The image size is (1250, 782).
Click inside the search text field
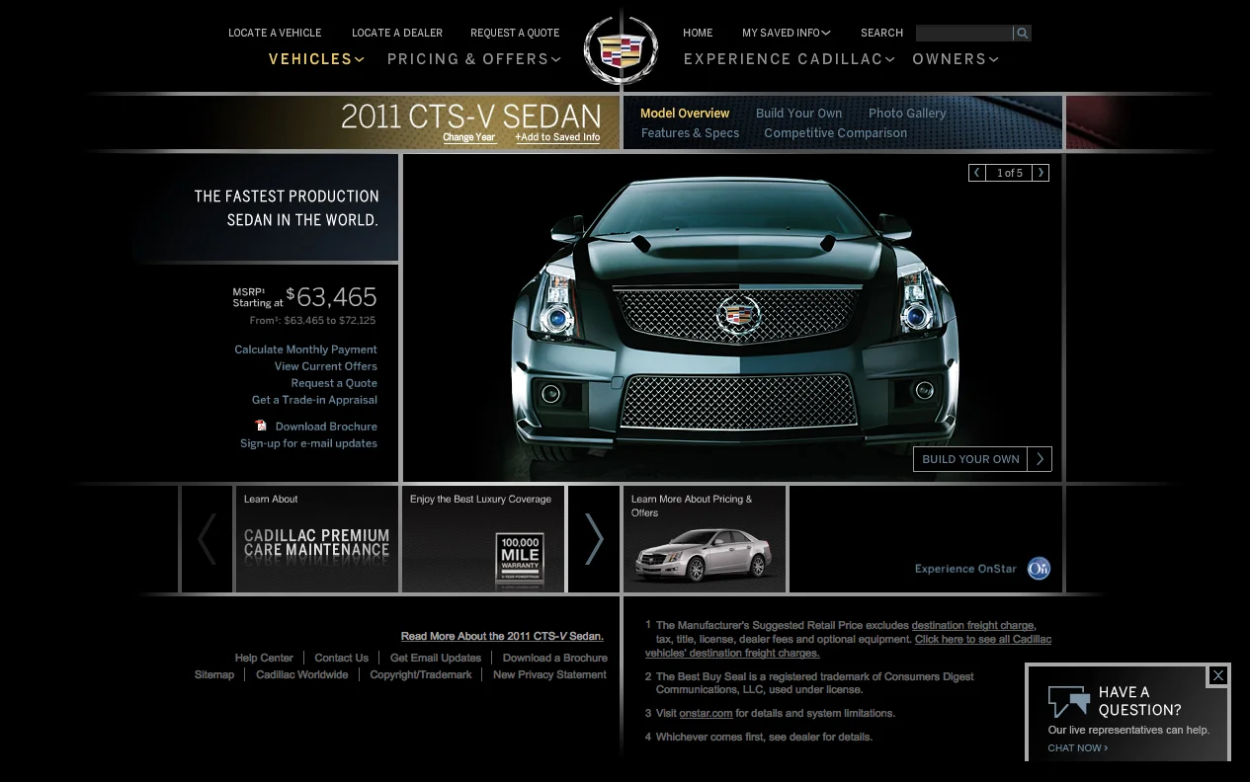pyautogui.click(x=964, y=34)
